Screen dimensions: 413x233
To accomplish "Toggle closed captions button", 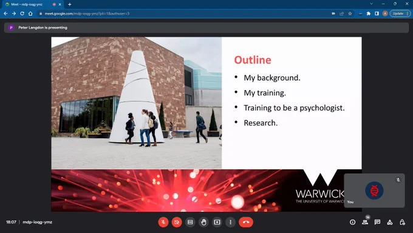I will click(190, 222).
